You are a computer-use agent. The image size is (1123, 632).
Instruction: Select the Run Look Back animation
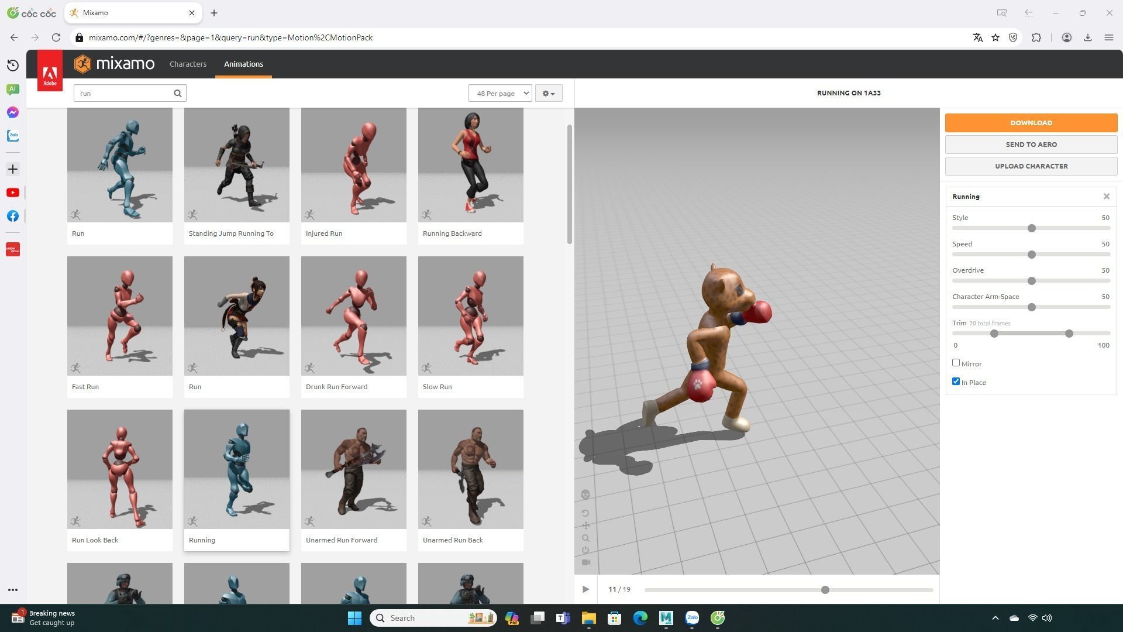click(x=119, y=480)
